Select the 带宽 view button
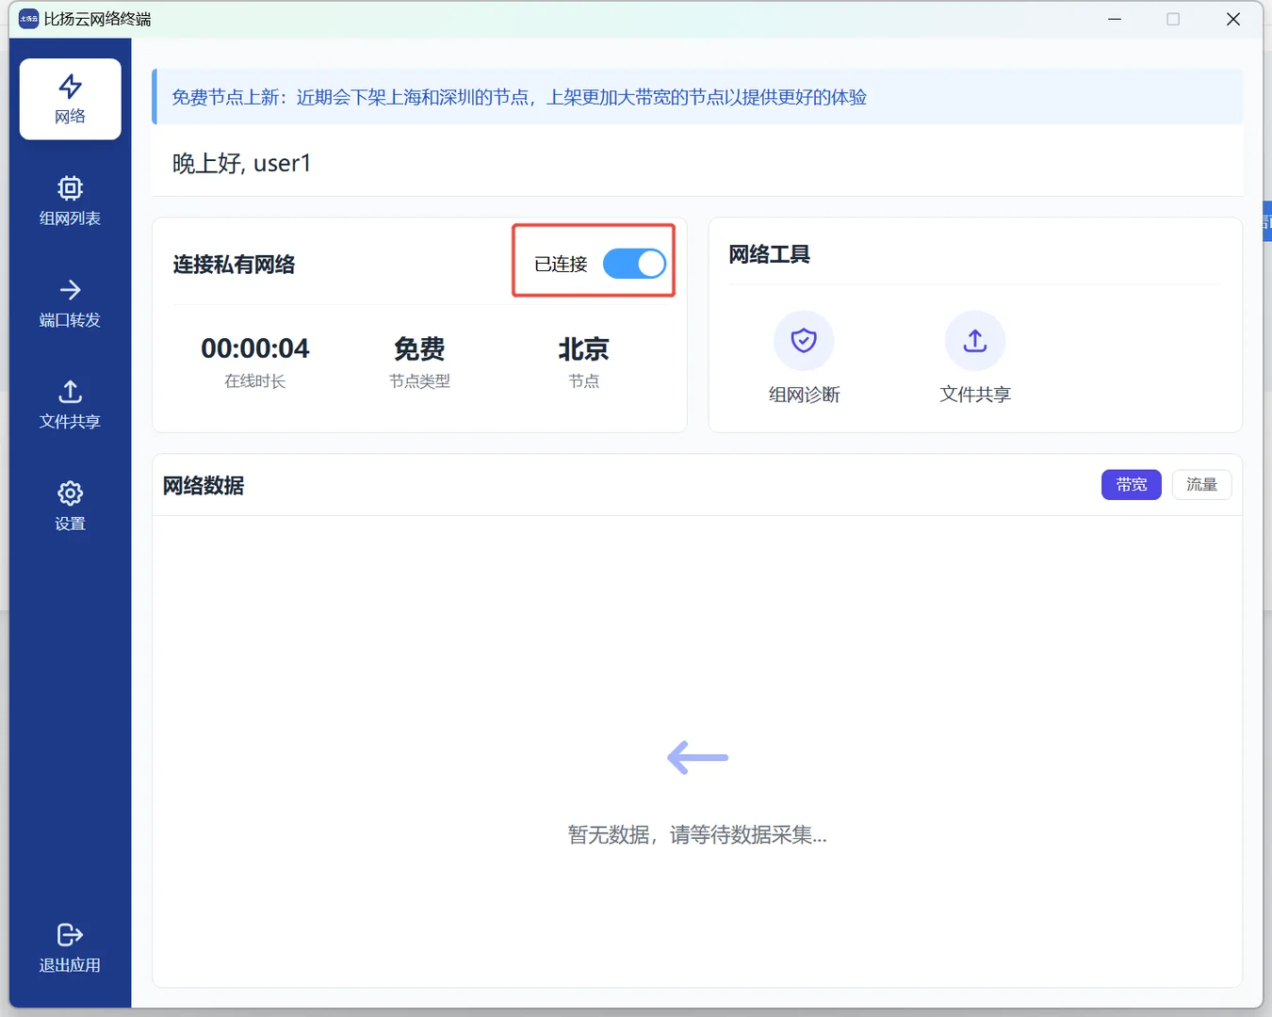This screenshot has height=1017, width=1272. (1131, 484)
